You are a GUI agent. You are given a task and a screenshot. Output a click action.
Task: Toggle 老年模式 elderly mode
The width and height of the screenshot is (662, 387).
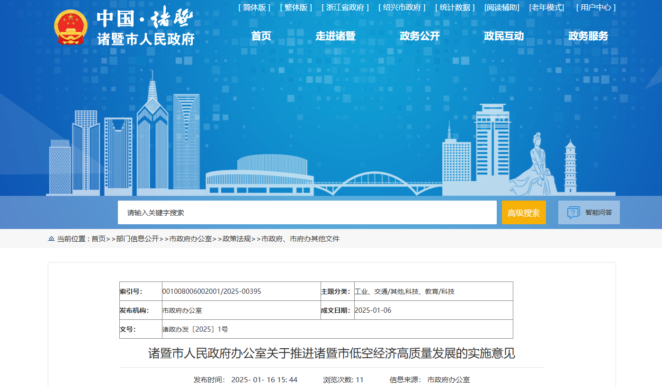547,8
